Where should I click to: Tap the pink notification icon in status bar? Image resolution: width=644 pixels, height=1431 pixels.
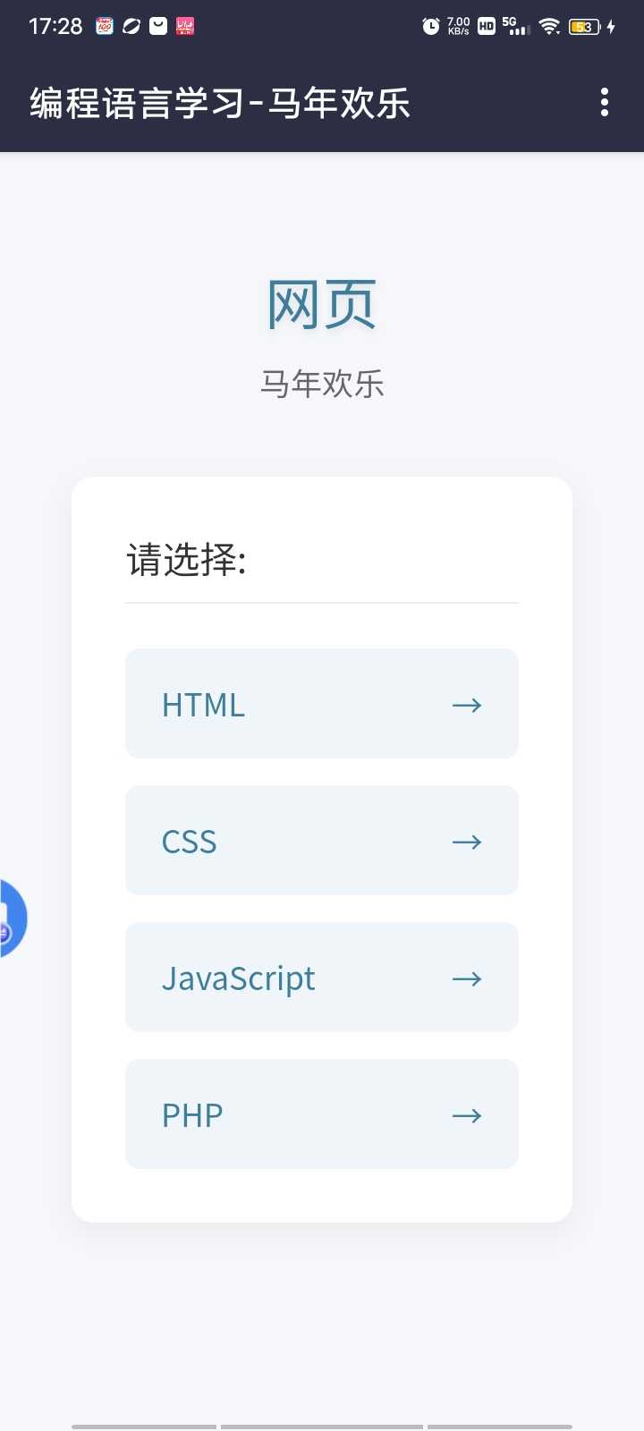(185, 26)
